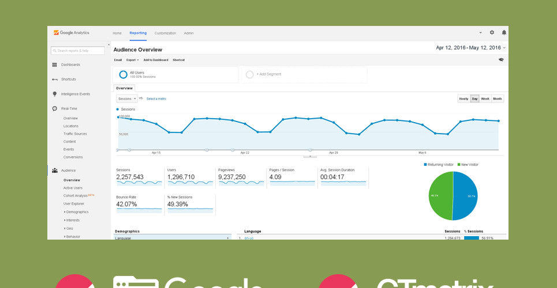Viewport: 557px width, 288px height.
Task: Click the All Users segment circle
Action: (124, 74)
